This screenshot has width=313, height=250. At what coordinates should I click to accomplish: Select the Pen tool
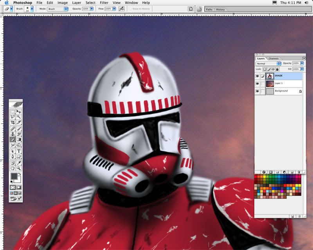click(x=13, y=157)
